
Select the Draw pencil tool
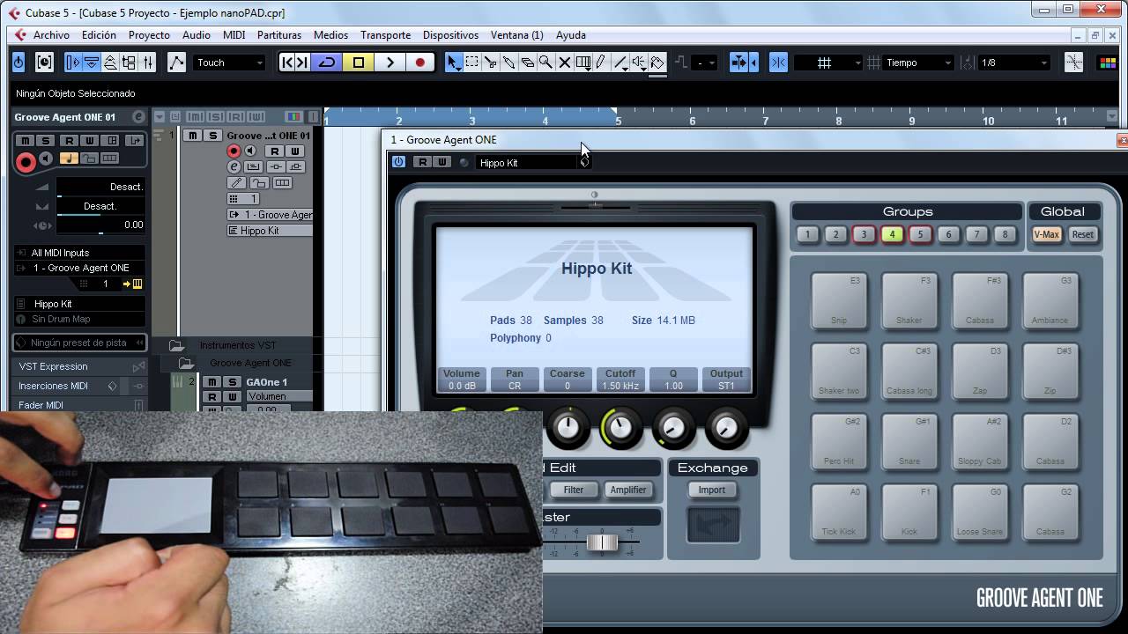601,63
